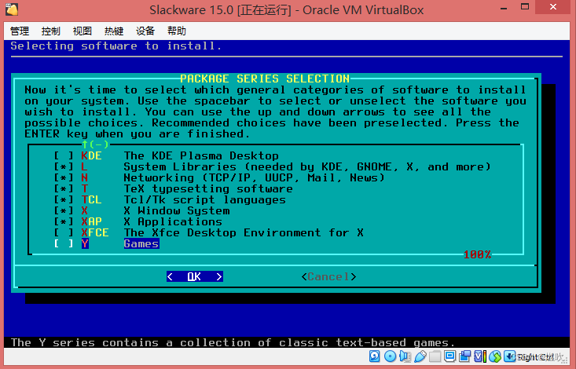Click the hard disk activity status icon
This screenshot has width=576, height=369.
tap(374, 356)
